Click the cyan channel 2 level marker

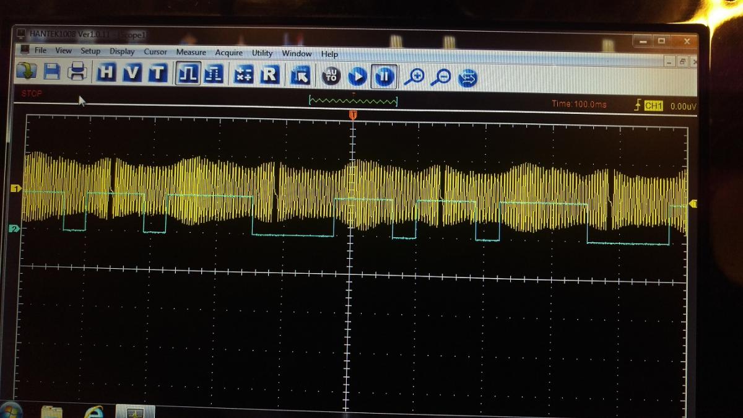click(14, 229)
